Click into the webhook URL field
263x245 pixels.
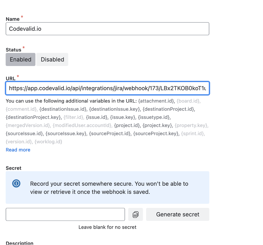coord(108,88)
